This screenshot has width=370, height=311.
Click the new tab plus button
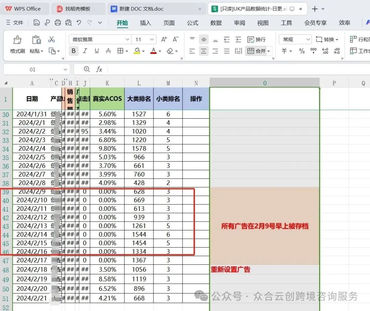tap(314, 9)
